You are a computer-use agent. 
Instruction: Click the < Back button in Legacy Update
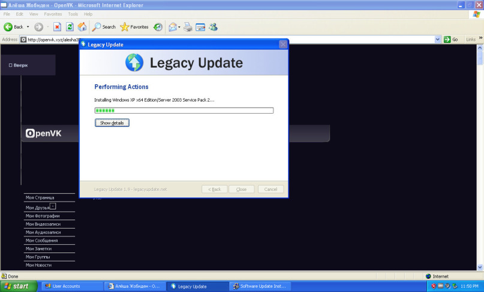(215, 189)
